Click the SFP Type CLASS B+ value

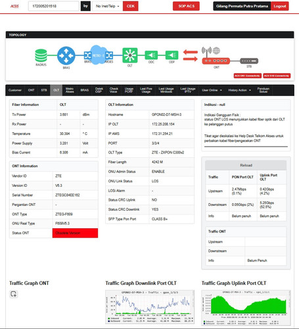click(x=160, y=219)
